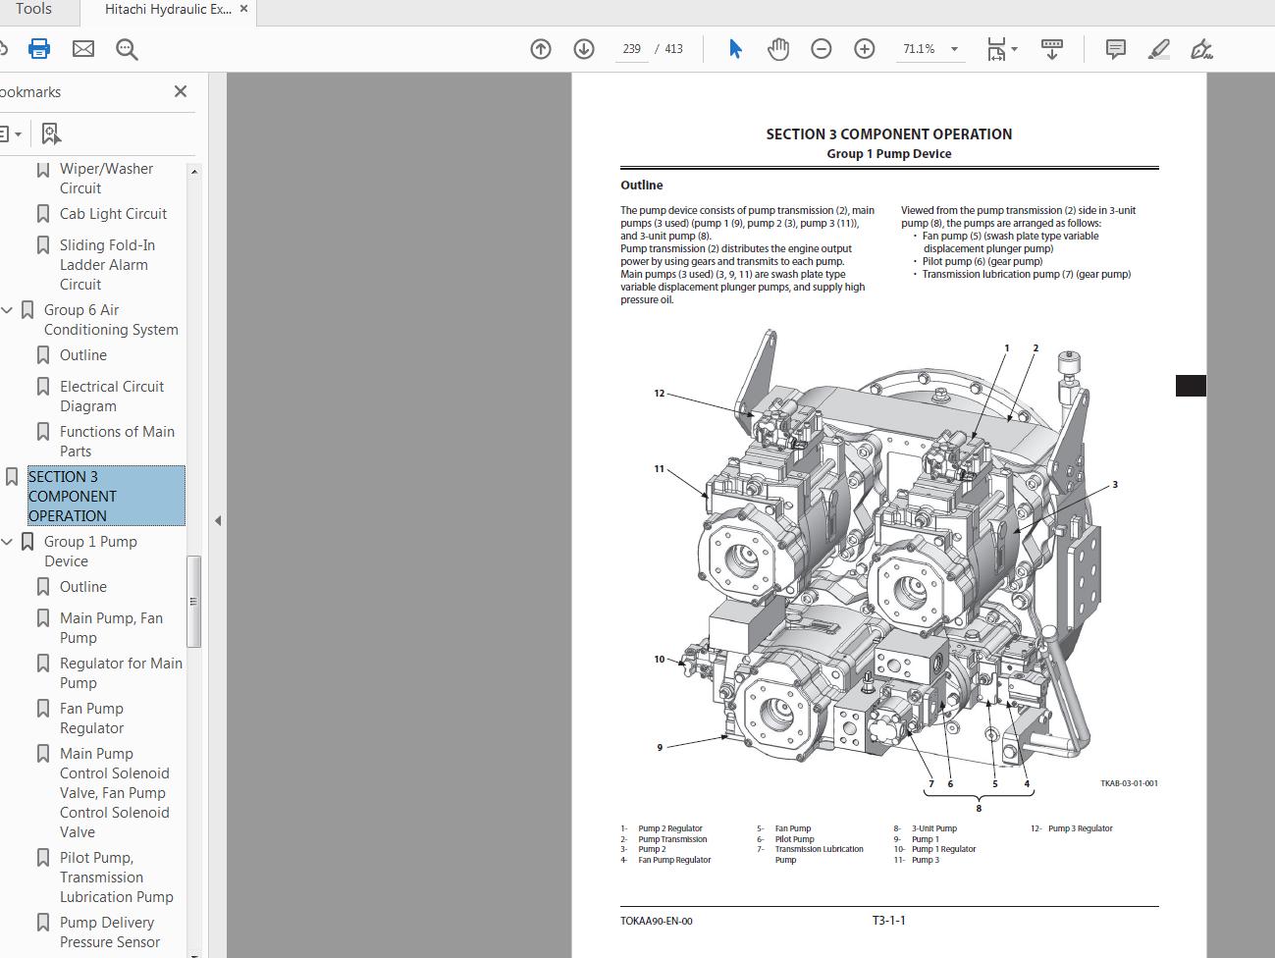Image resolution: width=1275 pixels, height=958 pixels.
Task: Jump to the Fan Pump Regulator bookmark
Action: click(x=92, y=718)
